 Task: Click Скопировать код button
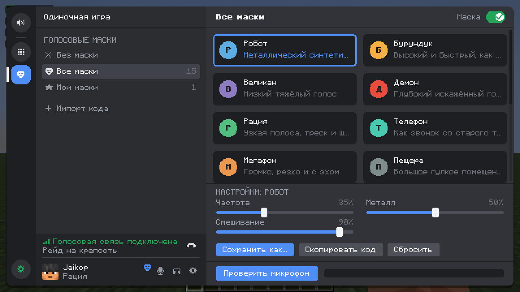click(340, 250)
